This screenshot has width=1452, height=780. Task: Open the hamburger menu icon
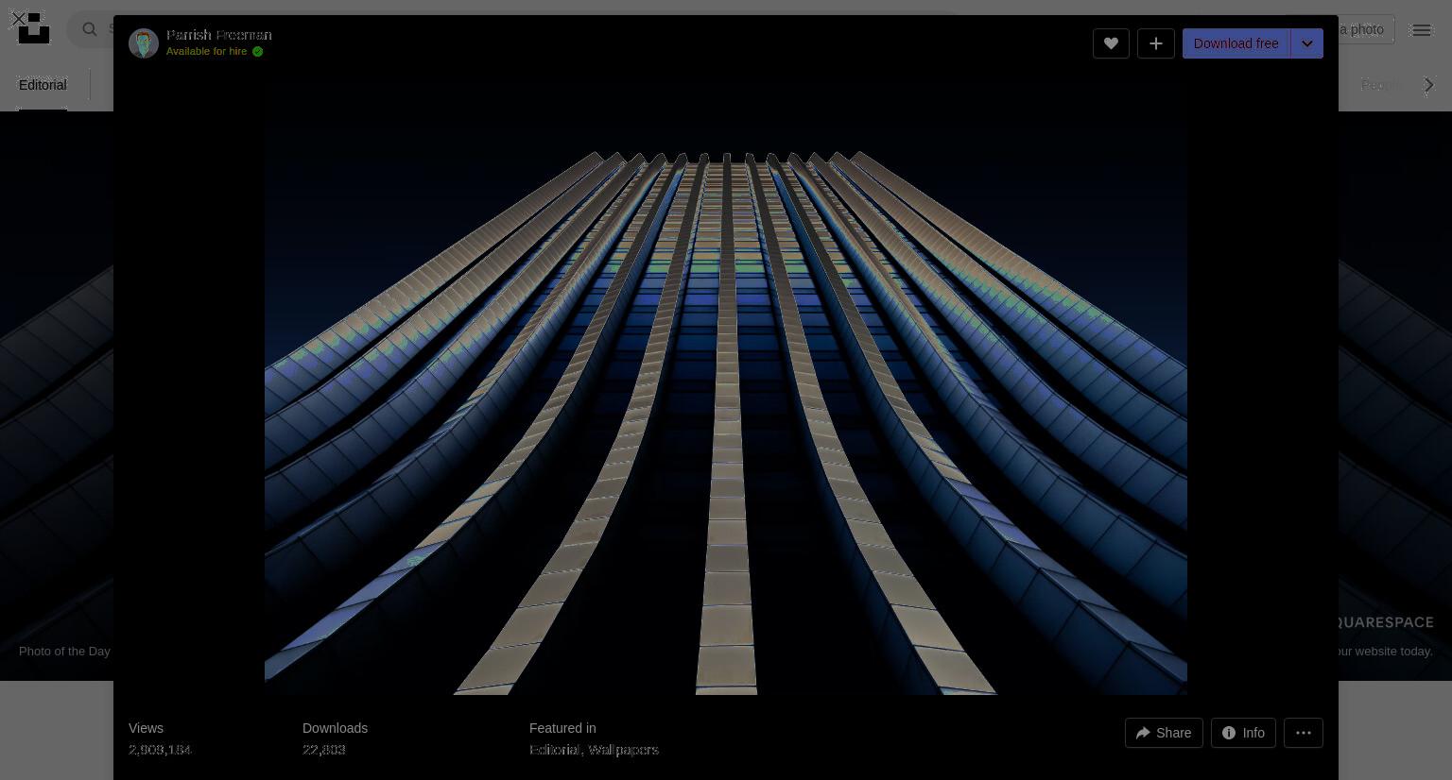tap(1421, 30)
